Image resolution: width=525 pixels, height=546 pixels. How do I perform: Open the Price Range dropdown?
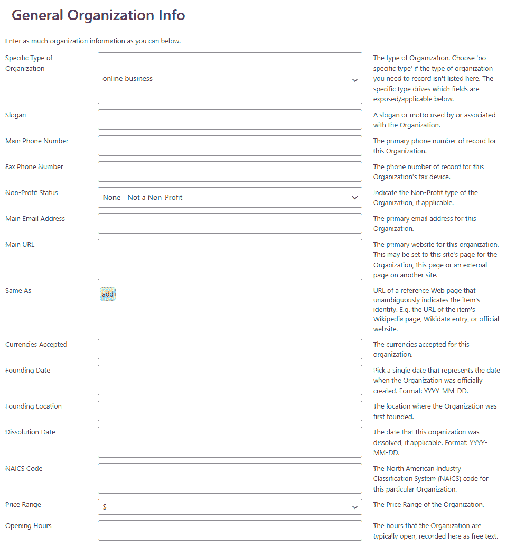click(230, 507)
